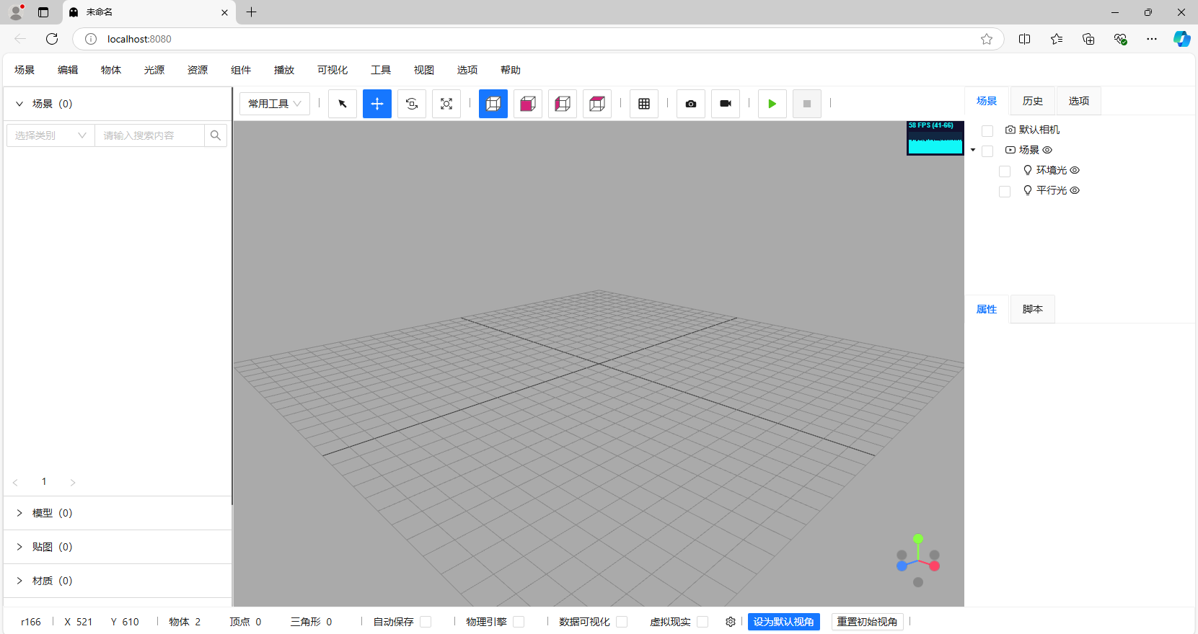Screen dimensions: 1198x634
Task: Select the arrow pointer tool
Action: (x=343, y=104)
